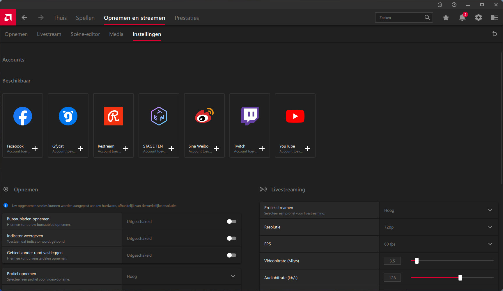Click the Gfycat logo
The width and height of the screenshot is (503, 291).
[68, 116]
